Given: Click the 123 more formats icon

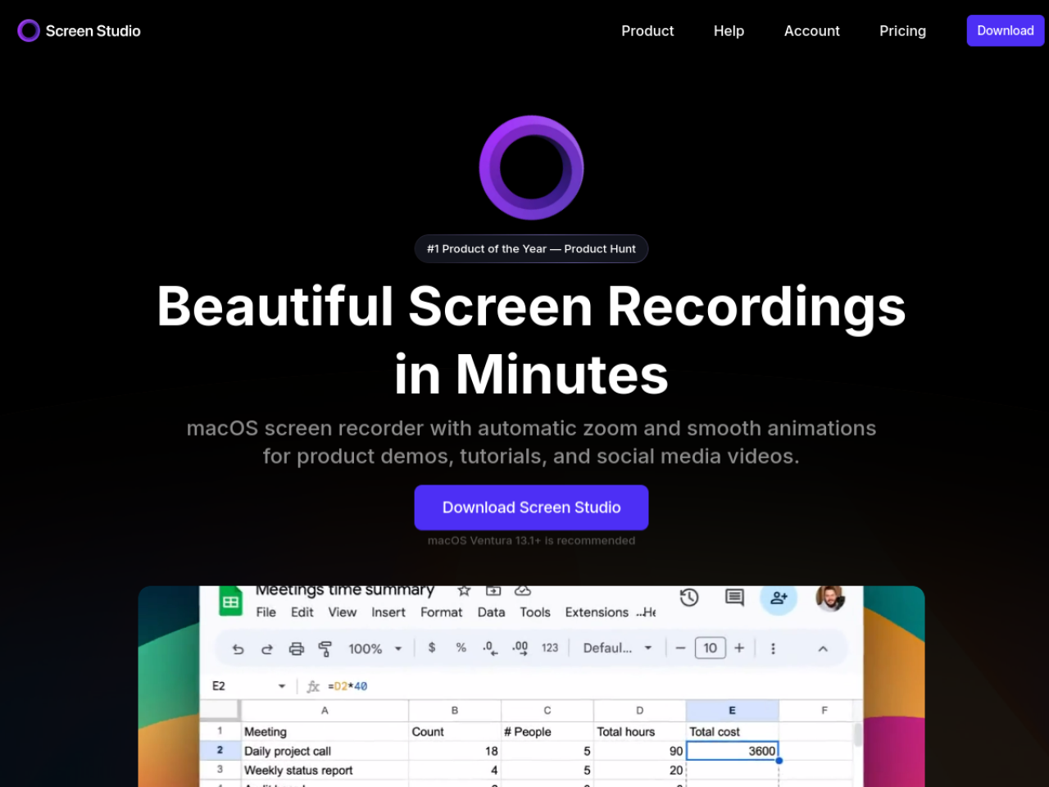Looking at the screenshot, I should pyautogui.click(x=550, y=648).
